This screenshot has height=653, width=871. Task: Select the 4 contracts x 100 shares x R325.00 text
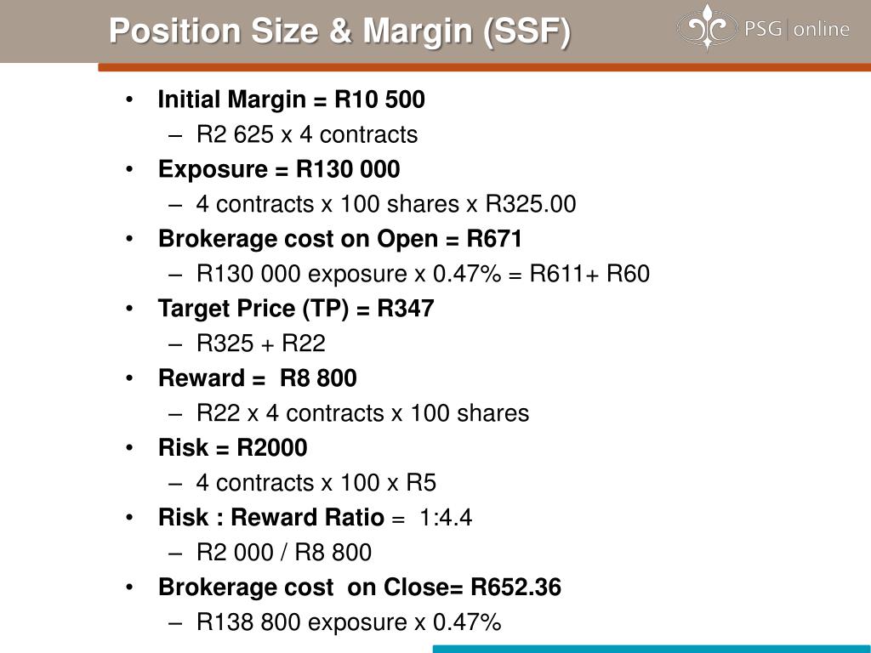pos(385,204)
